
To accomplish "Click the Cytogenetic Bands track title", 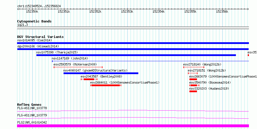I will [34, 21].
